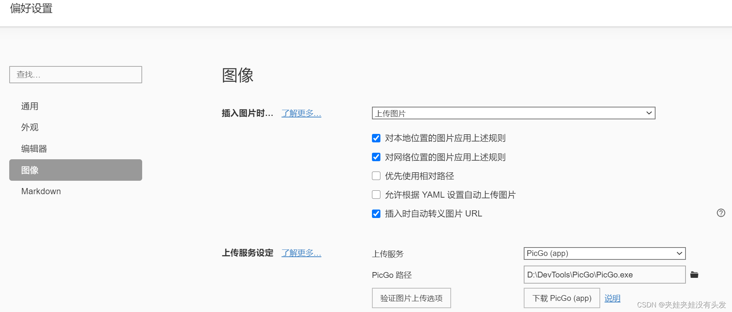Uncheck apply rules to network images (对网络位置)
Image resolution: width=732 pixels, height=312 pixels.
click(x=376, y=157)
